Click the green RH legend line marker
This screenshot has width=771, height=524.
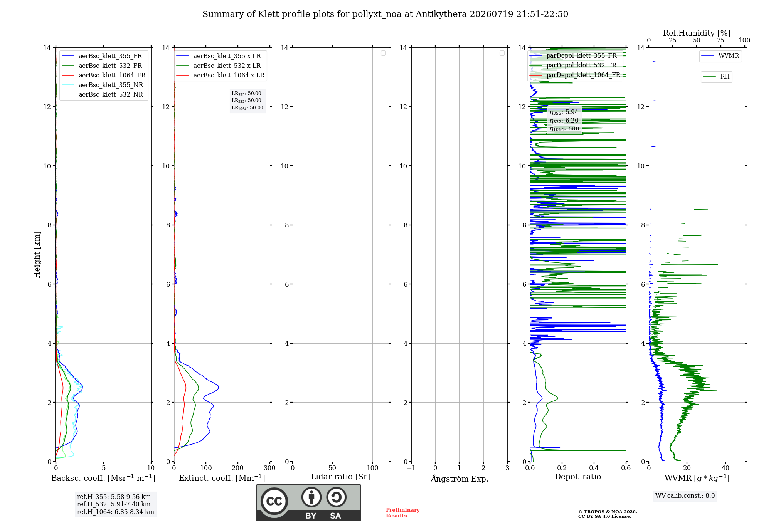709,77
